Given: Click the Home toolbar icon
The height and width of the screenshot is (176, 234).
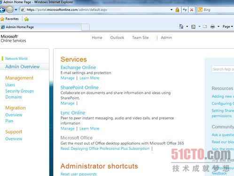Looking at the screenshot, I should pyautogui.click(x=181, y=26).
